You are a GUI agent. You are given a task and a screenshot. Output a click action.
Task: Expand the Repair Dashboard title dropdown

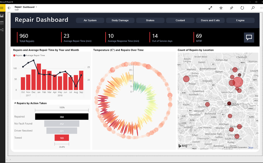pos(36,7)
